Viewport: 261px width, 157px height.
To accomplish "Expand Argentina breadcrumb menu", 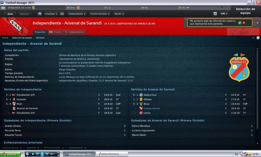I will (33, 148).
